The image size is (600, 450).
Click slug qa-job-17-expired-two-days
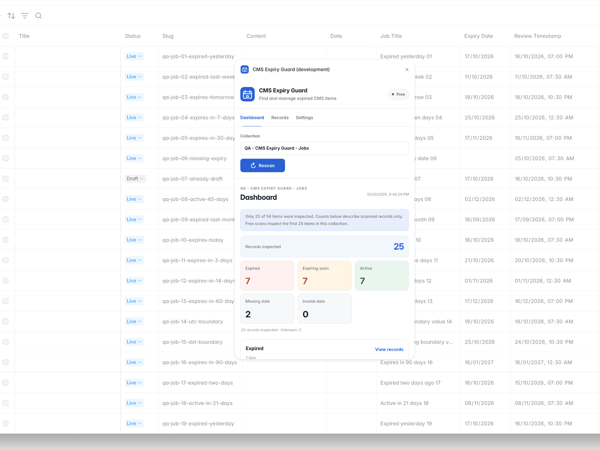(198, 383)
